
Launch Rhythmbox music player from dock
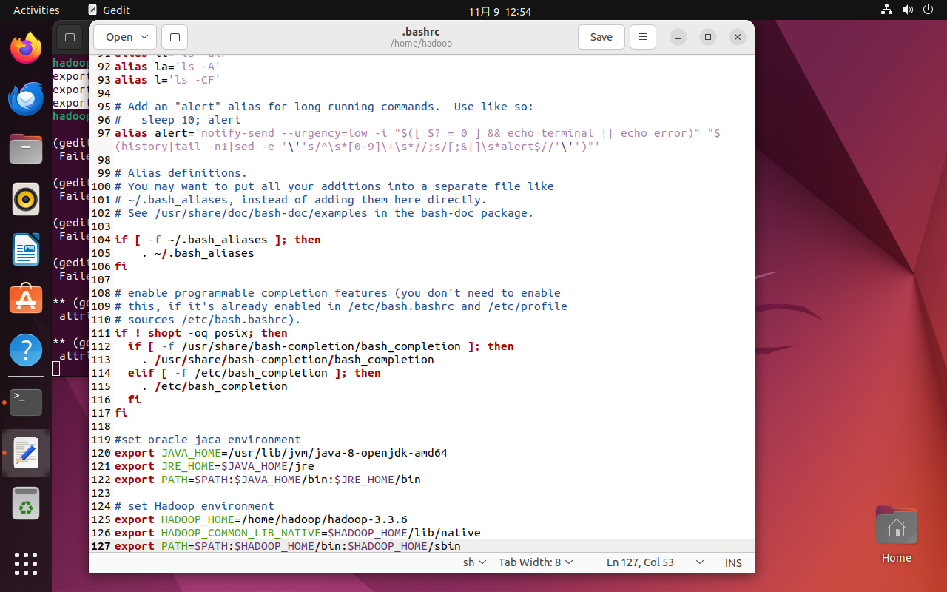26,199
